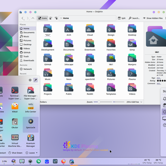Go back in Dolphin navigation
Viewport: 166px width, 166px height.
point(23,18)
